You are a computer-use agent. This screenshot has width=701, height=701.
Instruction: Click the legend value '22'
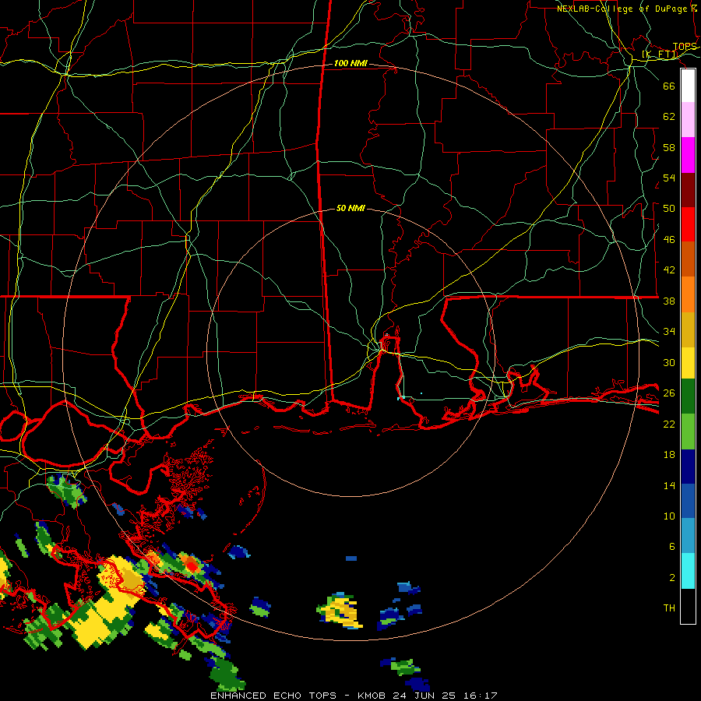click(x=669, y=424)
